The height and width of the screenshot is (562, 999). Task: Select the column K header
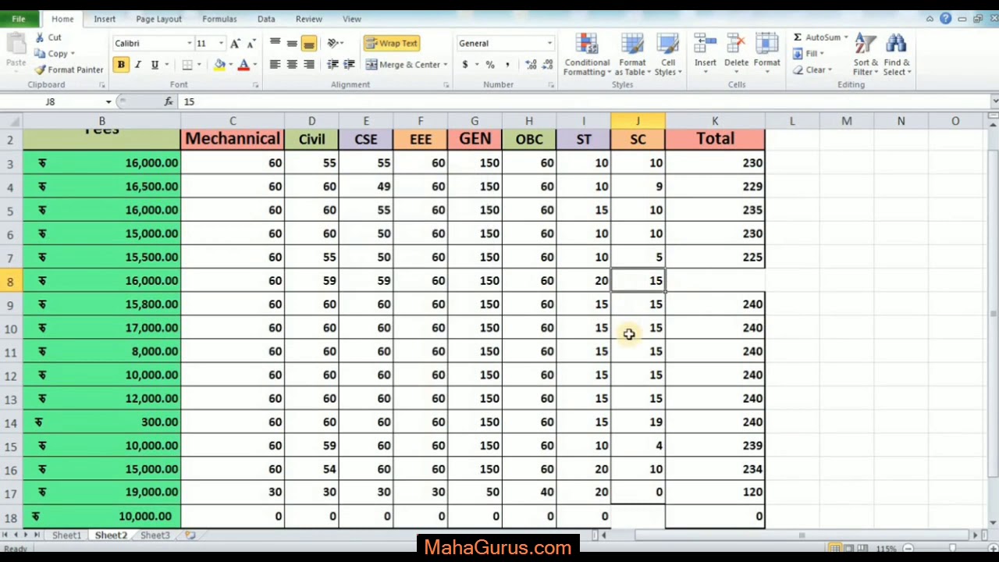(715, 121)
